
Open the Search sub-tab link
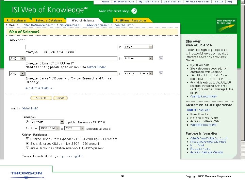pos(13,25)
